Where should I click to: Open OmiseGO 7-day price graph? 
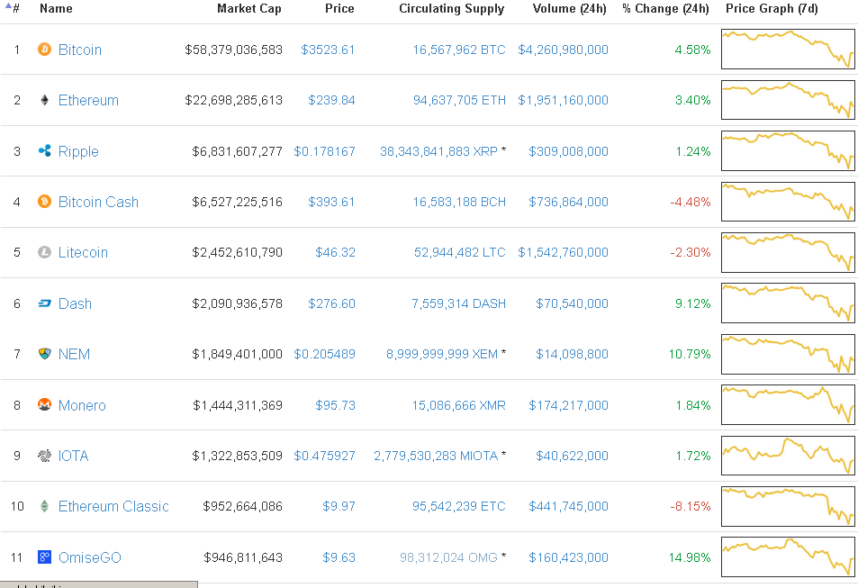788,556
